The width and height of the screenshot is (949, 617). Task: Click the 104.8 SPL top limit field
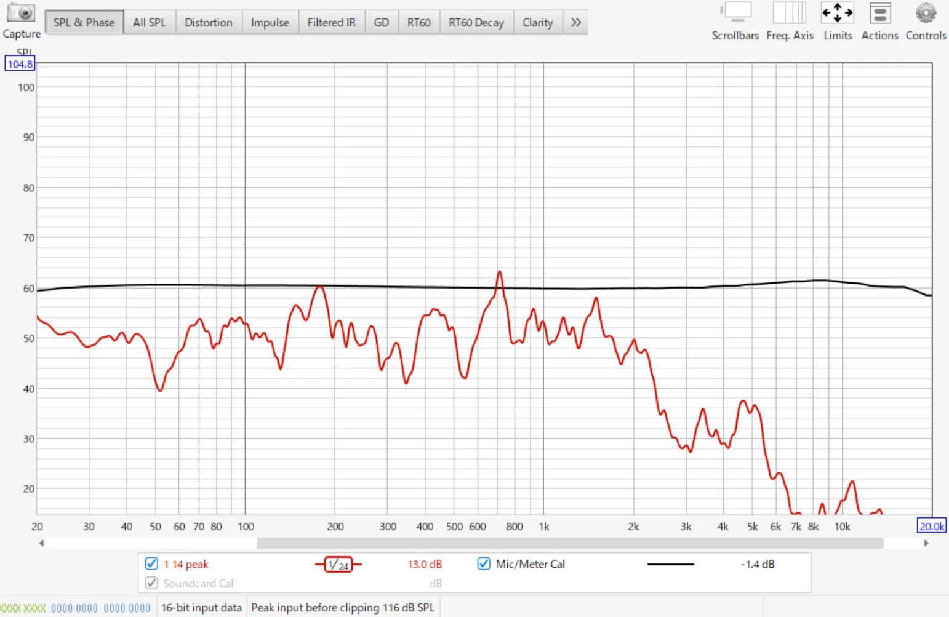click(x=20, y=64)
